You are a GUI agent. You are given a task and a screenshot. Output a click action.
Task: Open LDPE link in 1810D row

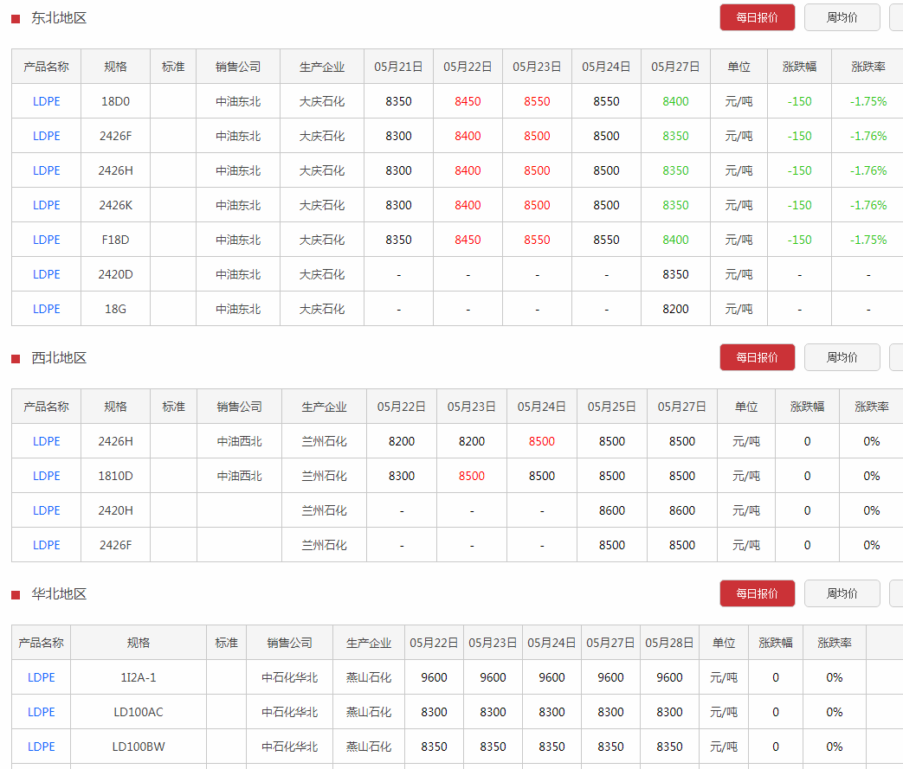coord(46,476)
